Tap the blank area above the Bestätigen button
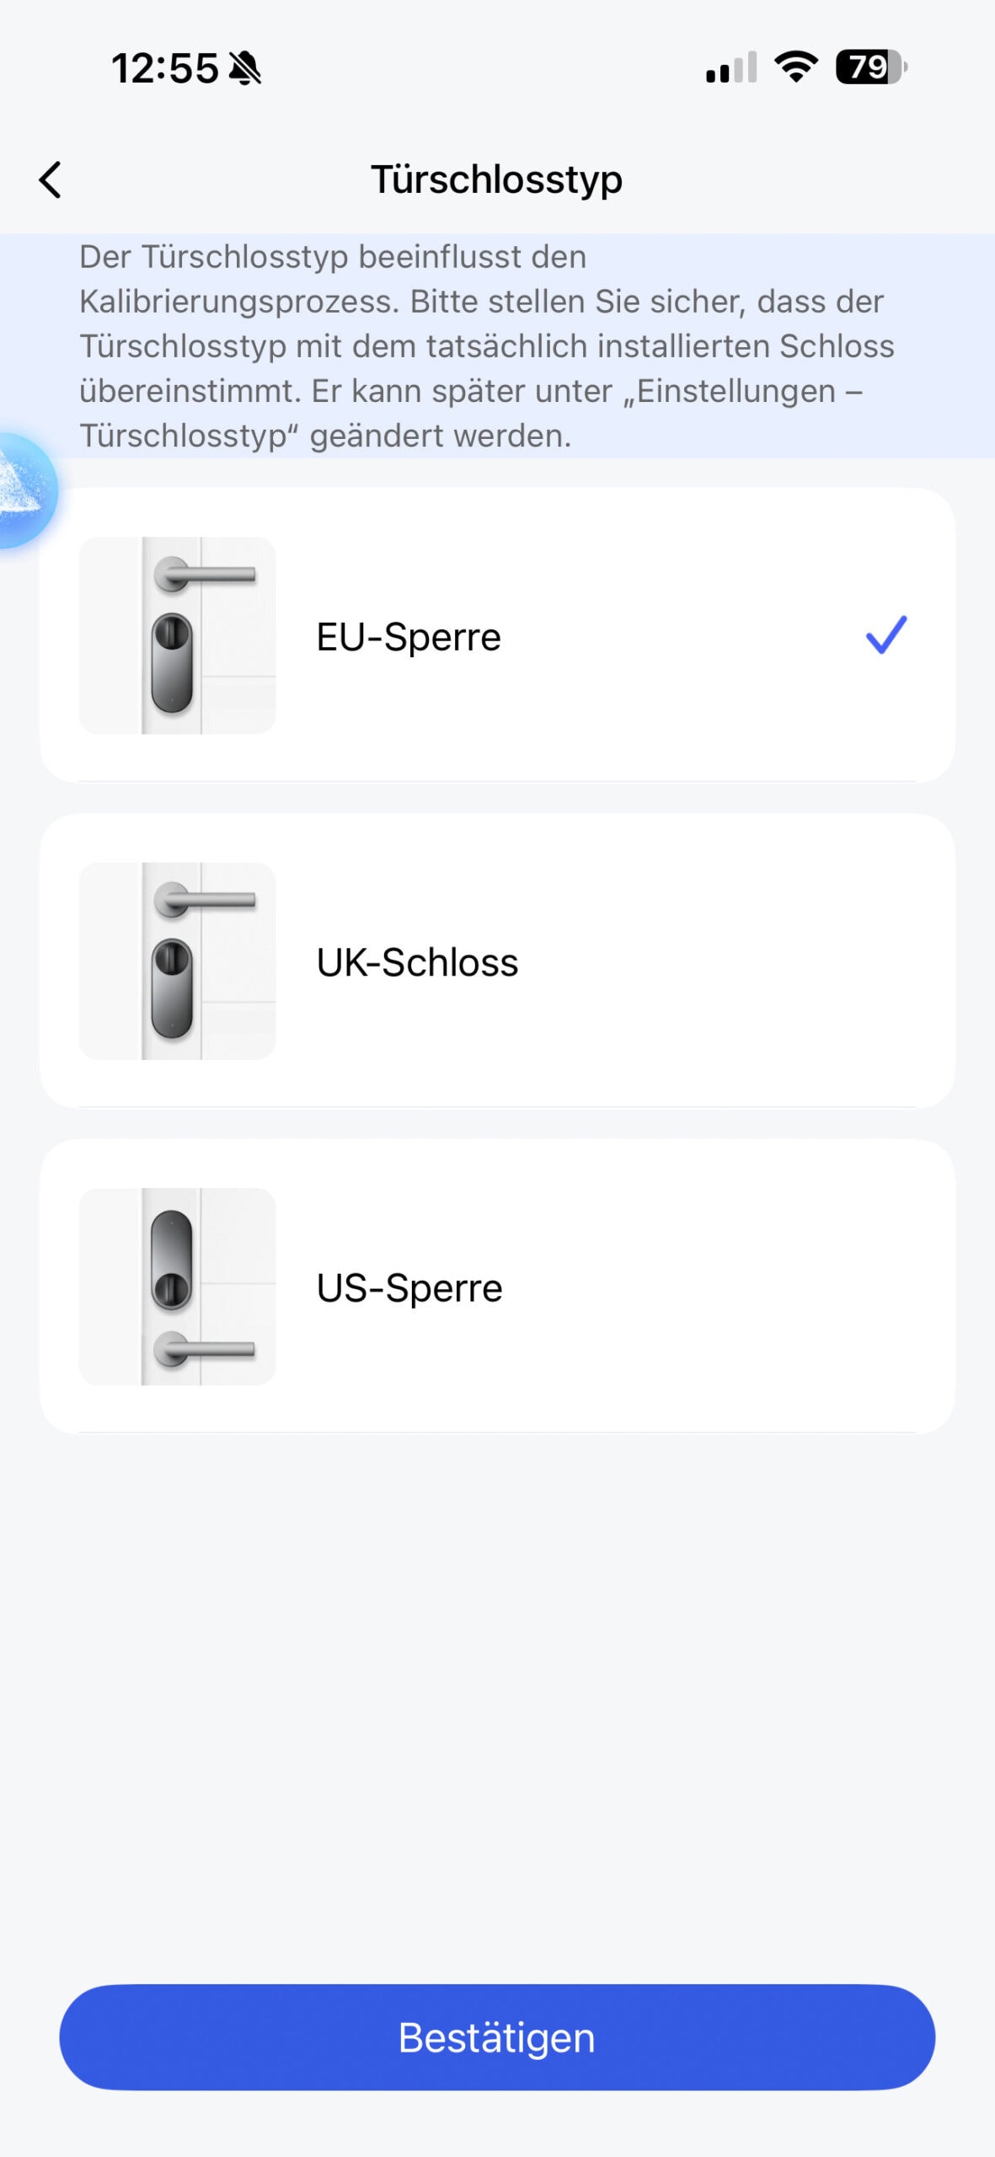This screenshot has width=995, height=2157. click(497, 1727)
